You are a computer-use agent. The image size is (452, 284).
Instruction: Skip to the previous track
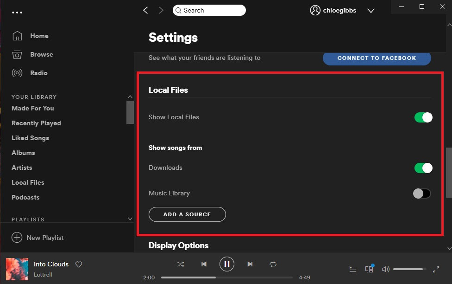pyautogui.click(x=204, y=264)
